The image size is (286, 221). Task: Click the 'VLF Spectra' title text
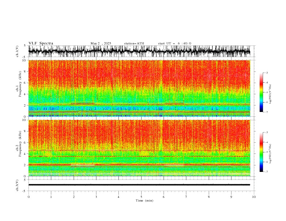coord(41,43)
